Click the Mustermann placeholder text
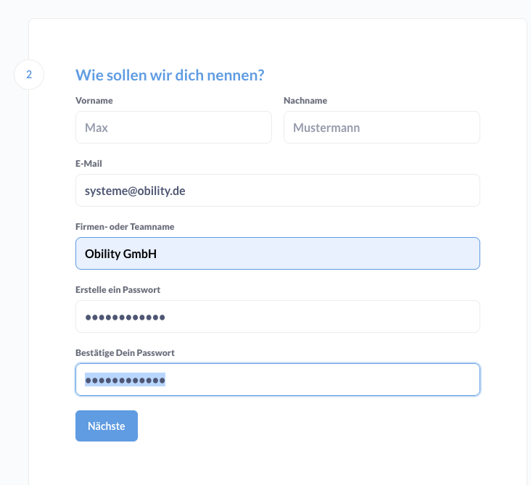The height and width of the screenshot is (485, 531). [326, 128]
